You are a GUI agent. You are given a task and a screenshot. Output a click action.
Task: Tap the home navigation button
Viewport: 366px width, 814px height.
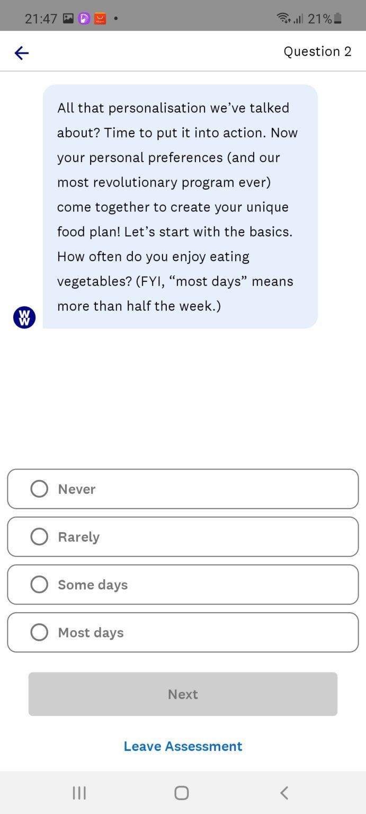181,793
